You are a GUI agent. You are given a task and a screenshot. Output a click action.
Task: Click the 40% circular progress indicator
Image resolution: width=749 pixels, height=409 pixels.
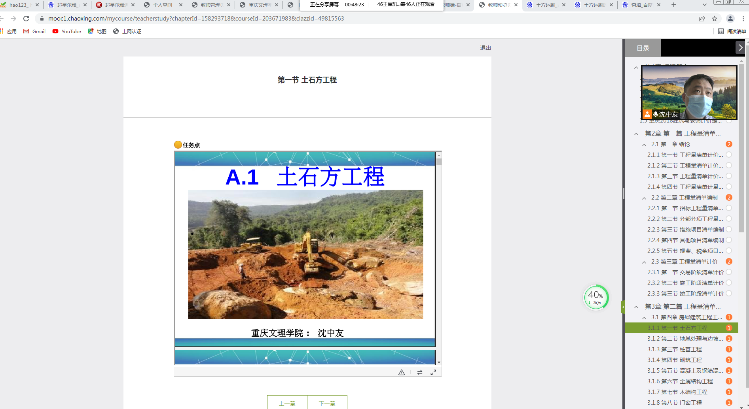[595, 297]
